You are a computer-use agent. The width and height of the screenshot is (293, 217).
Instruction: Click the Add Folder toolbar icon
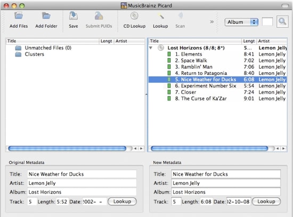tap(46, 16)
